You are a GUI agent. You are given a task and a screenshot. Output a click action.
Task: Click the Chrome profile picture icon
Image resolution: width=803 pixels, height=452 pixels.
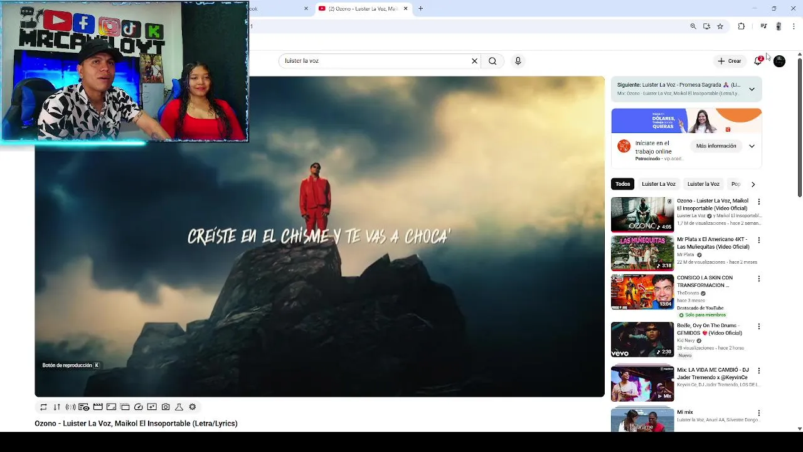[x=779, y=26]
